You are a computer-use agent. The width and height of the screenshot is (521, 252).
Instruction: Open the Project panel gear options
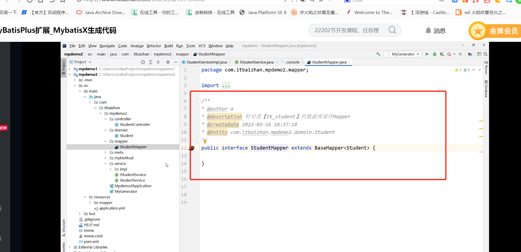(168, 62)
